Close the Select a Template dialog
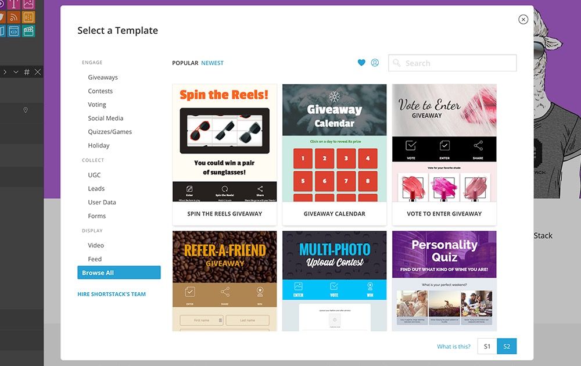The image size is (581, 366). [x=523, y=19]
